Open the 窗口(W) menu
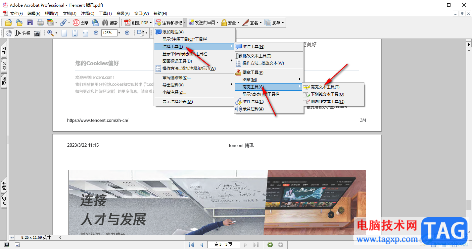472x249 pixels. click(x=142, y=14)
